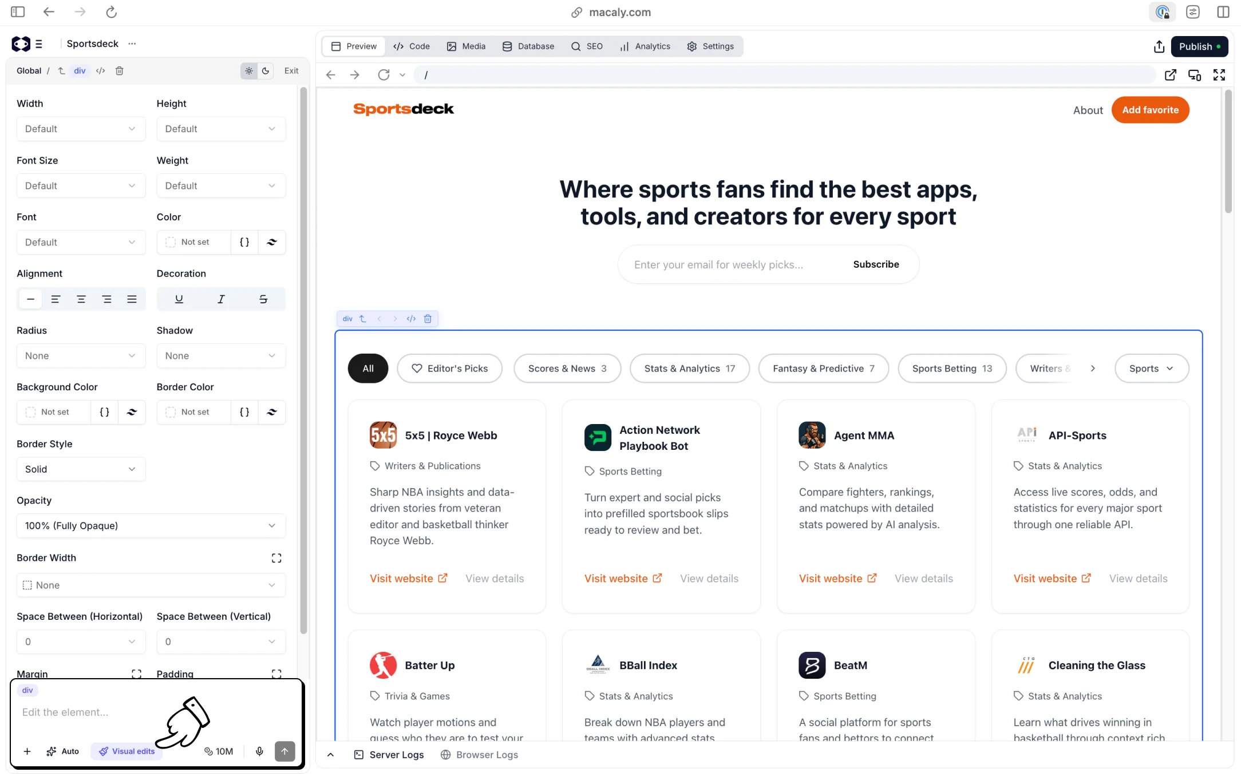Image resolution: width=1241 pixels, height=776 pixels.
Task: Toggle underline decoration
Action: click(x=179, y=299)
